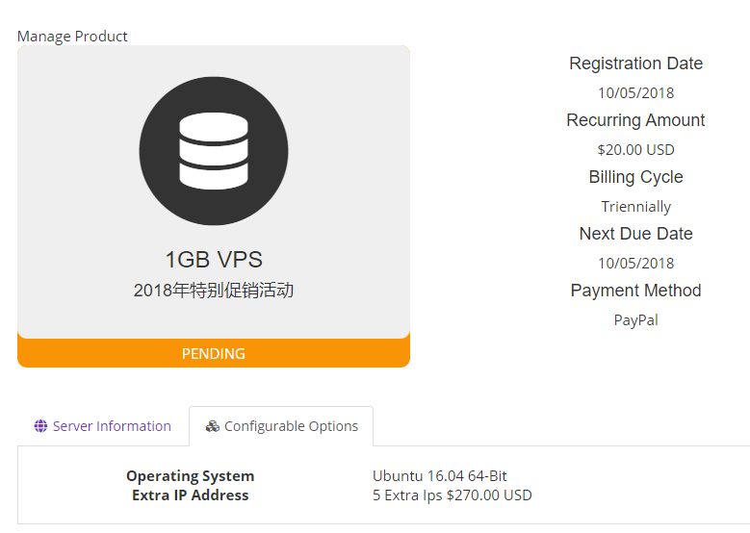
Task: Click the 2018年特别促销活动 group name text
Action: coord(213,291)
